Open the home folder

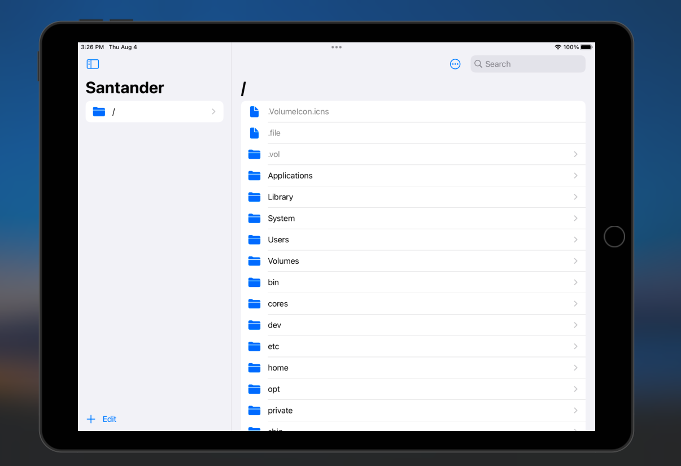pos(413,368)
